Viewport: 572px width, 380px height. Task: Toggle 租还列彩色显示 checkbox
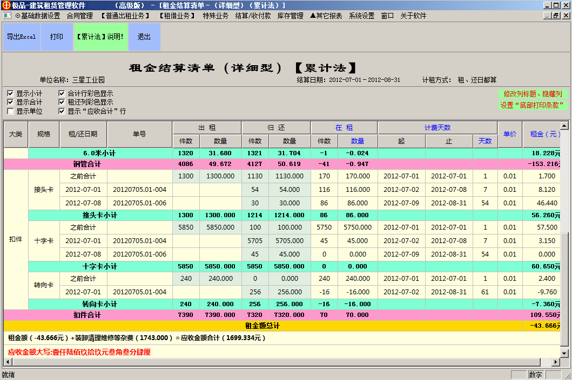pyautogui.click(x=62, y=102)
